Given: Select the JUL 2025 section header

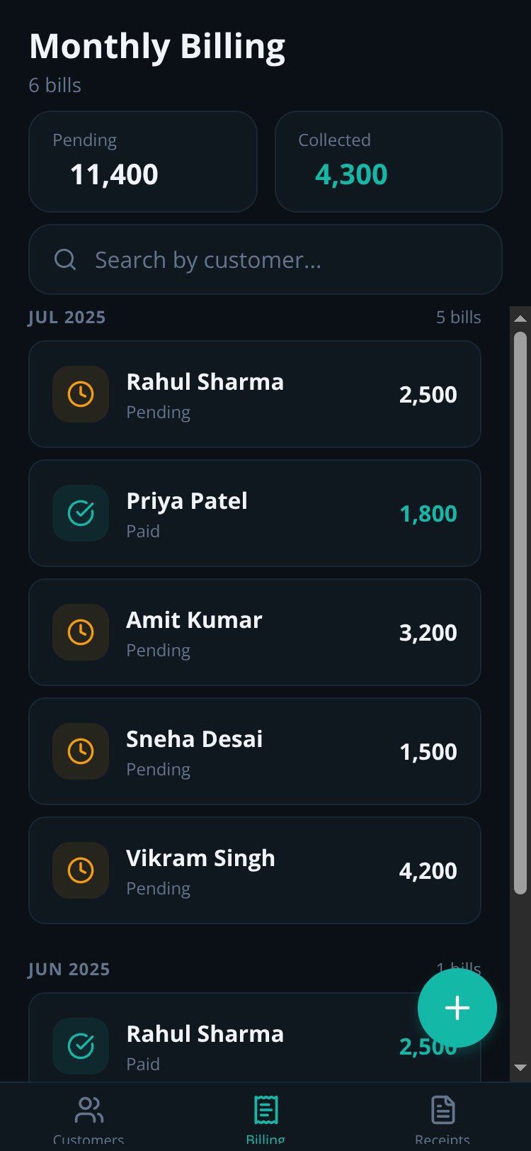Looking at the screenshot, I should click(x=67, y=317).
